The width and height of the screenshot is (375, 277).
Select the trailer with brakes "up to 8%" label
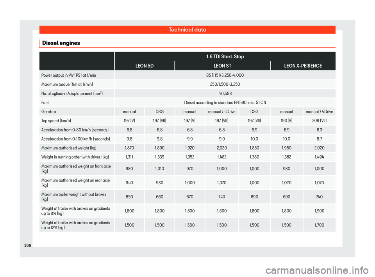(75, 211)
